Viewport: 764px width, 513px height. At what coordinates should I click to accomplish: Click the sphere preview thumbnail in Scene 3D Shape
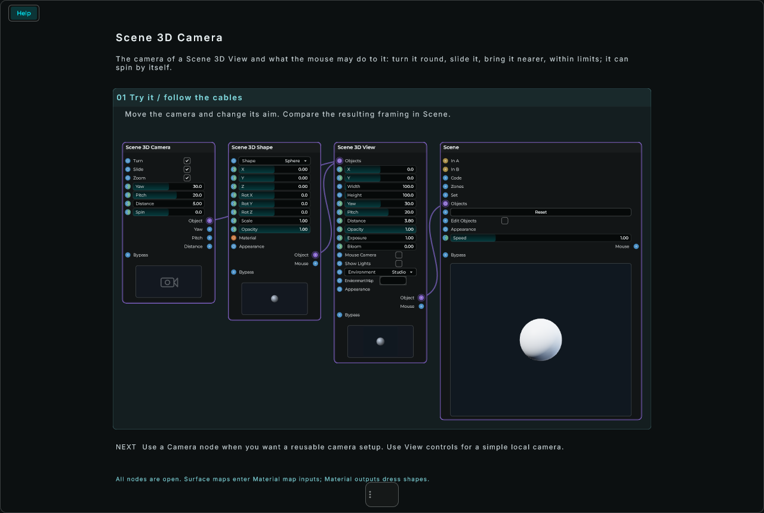tap(275, 298)
